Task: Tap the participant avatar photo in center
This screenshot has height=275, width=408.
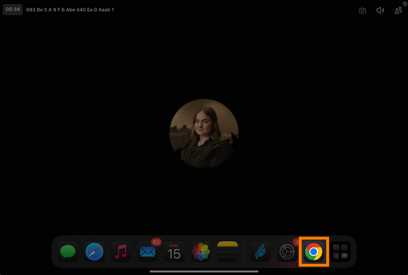Action: (x=204, y=133)
